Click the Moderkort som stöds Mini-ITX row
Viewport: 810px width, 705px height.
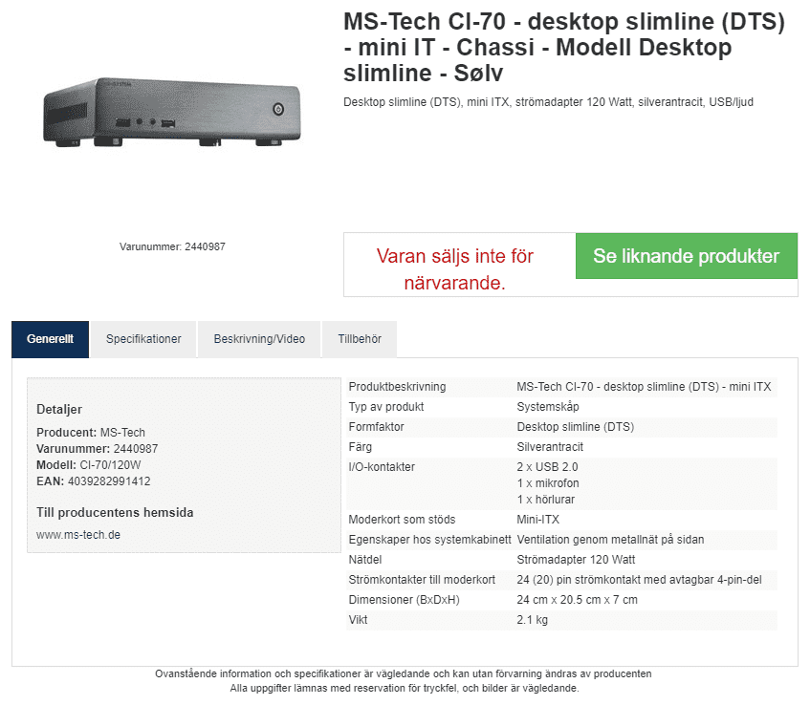pyautogui.click(x=560, y=520)
